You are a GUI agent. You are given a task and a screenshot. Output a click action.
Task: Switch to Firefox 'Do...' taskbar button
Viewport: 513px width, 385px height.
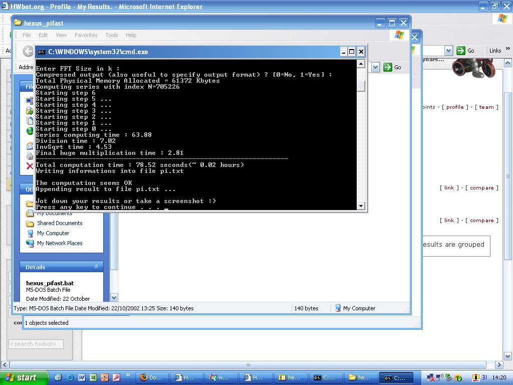[x=151, y=377]
